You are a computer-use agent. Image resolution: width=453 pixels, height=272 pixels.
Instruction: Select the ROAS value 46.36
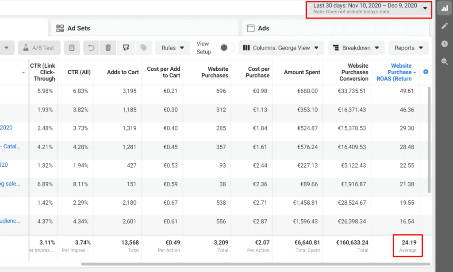pos(407,110)
